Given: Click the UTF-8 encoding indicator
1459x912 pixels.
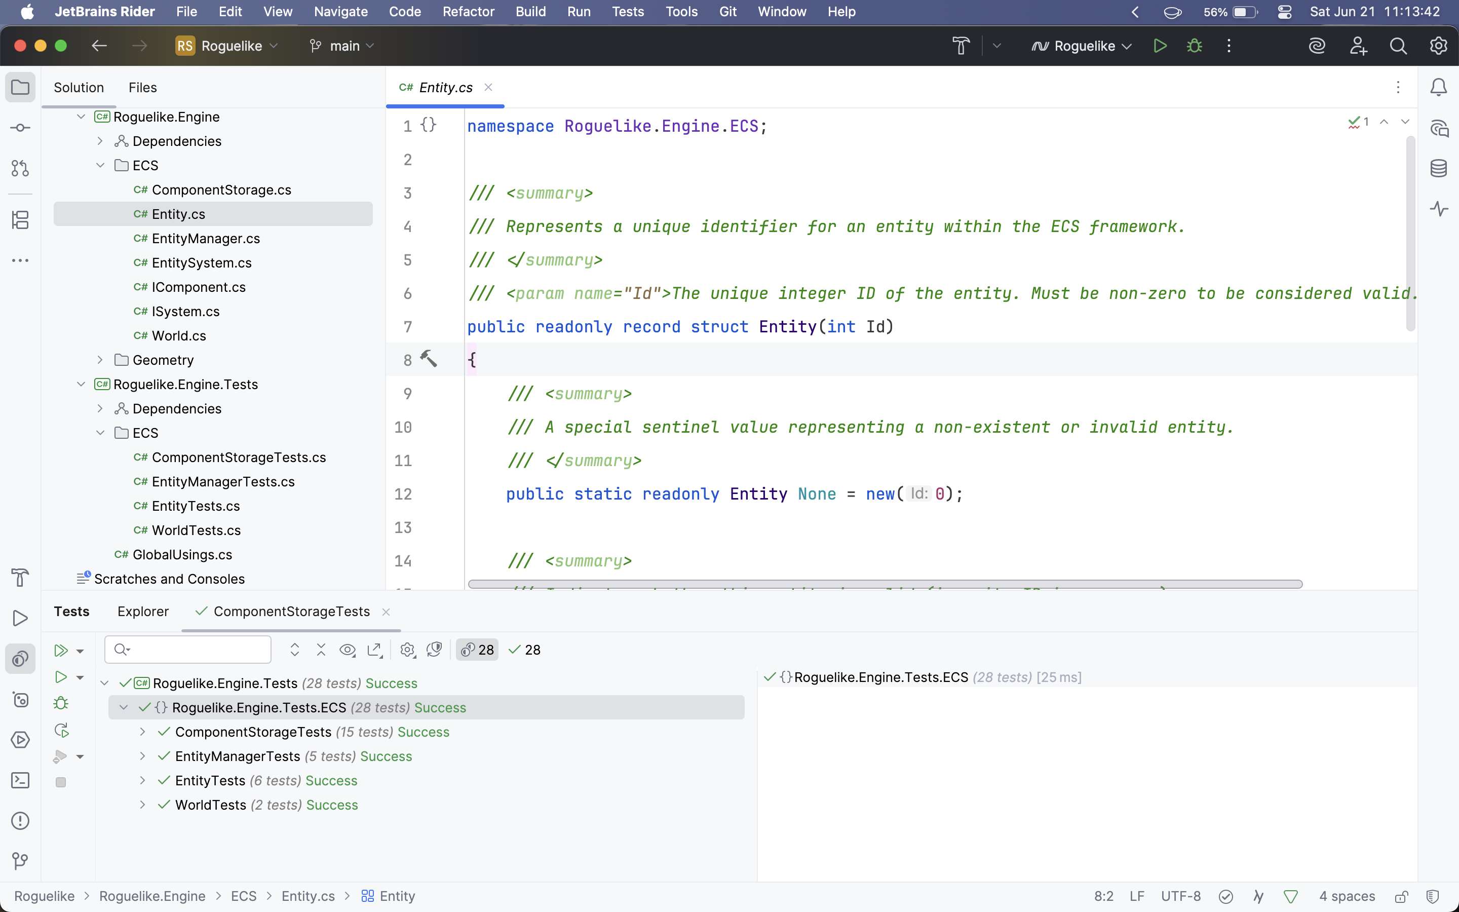Looking at the screenshot, I should (x=1180, y=896).
